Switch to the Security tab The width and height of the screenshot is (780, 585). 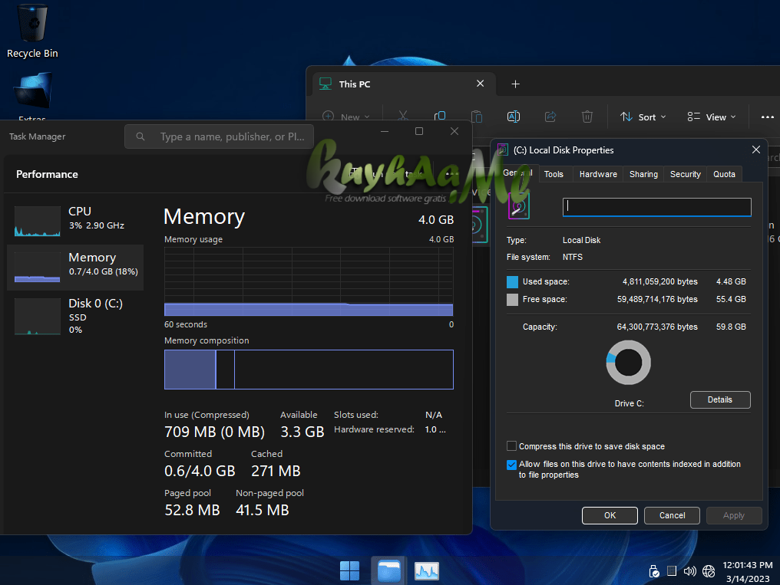point(685,174)
